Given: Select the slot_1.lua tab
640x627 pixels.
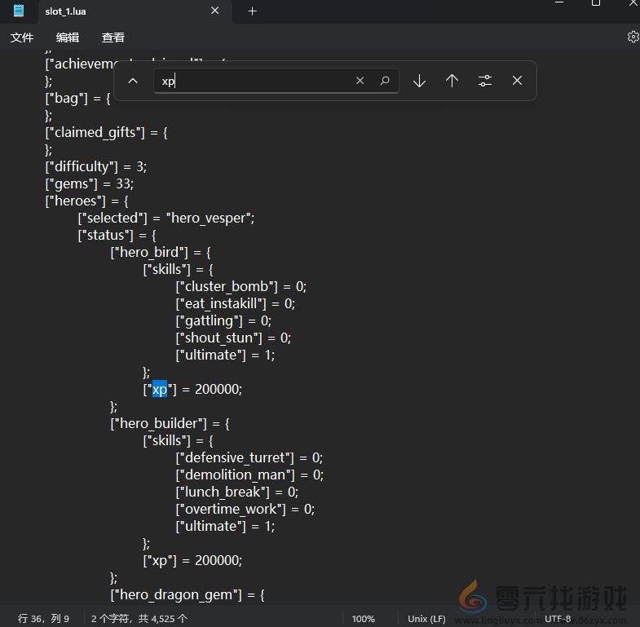Looking at the screenshot, I should click(106, 11).
